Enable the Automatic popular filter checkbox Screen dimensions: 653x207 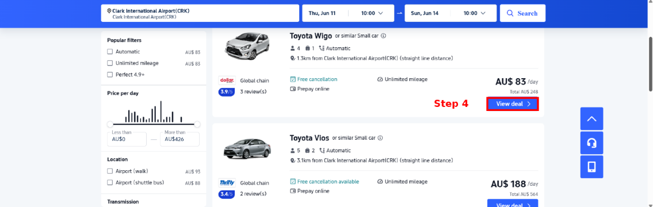[x=110, y=52]
